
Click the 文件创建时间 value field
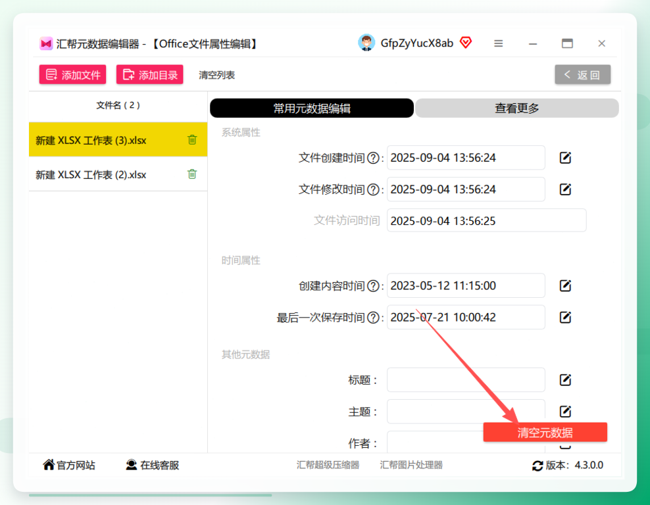tap(466, 158)
